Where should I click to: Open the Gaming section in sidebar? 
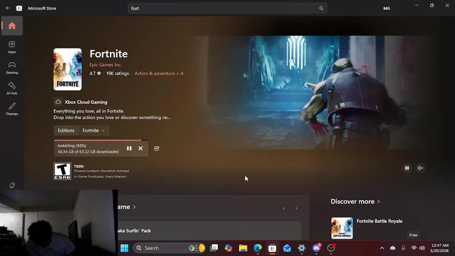(12, 68)
